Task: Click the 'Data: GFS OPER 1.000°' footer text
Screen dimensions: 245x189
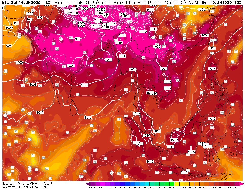Action: 28,184
